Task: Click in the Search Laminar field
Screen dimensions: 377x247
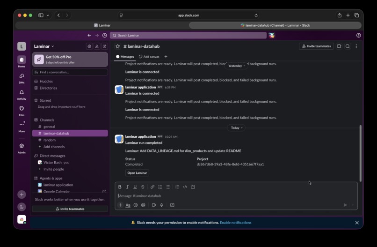Action: [x=188, y=35]
